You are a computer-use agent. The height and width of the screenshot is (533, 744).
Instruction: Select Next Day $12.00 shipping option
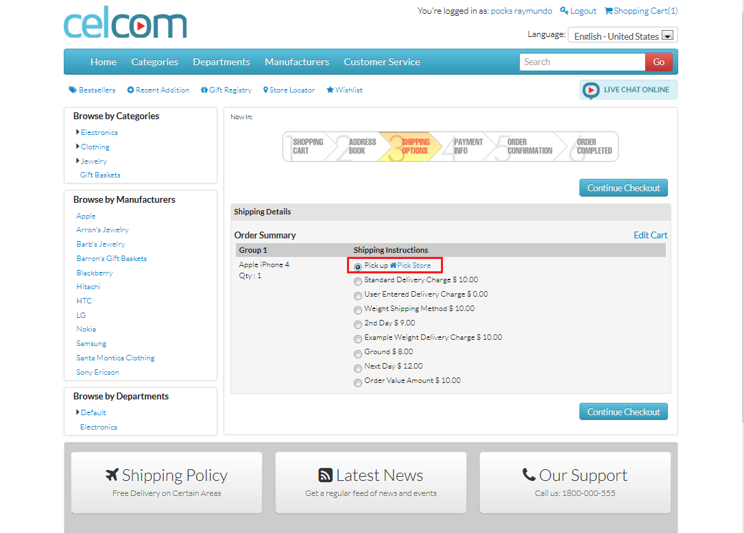coord(357,367)
